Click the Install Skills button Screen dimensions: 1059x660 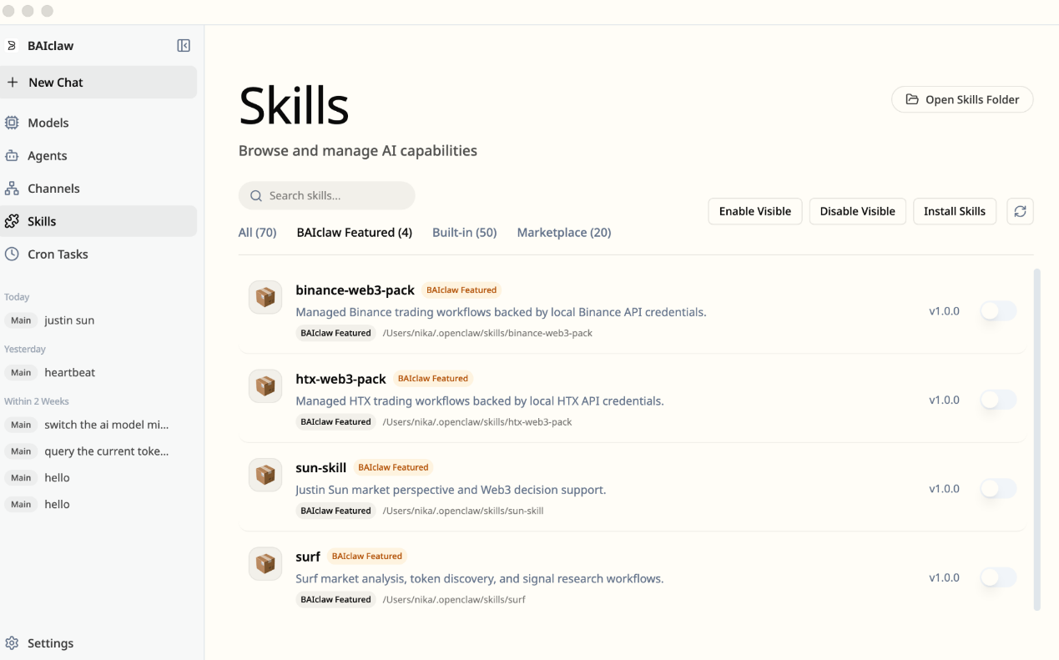click(x=955, y=211)
